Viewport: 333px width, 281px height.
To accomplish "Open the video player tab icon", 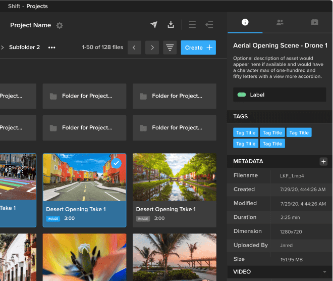I will tap(314, 22).
